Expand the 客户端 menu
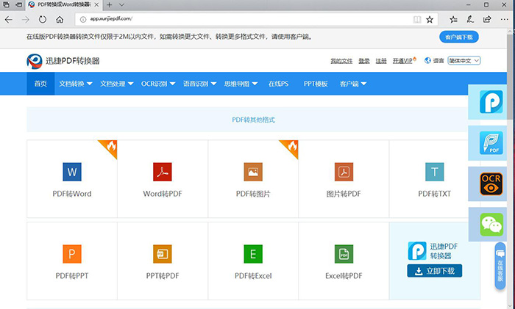This screenshot has height=309, width=515. (353, 84)
